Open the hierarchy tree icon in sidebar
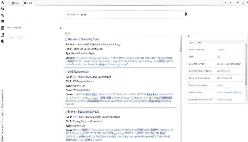 click(x=3, y=15)
